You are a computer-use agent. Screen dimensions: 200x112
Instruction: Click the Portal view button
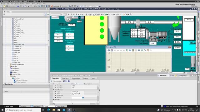point(8,106)
